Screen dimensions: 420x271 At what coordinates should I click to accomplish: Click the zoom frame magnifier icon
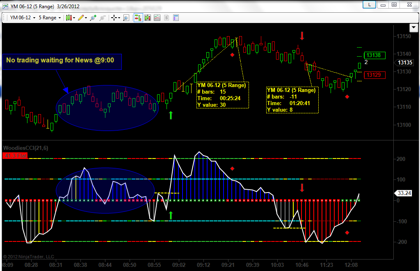pyautogui.click(x=126, y=18)
